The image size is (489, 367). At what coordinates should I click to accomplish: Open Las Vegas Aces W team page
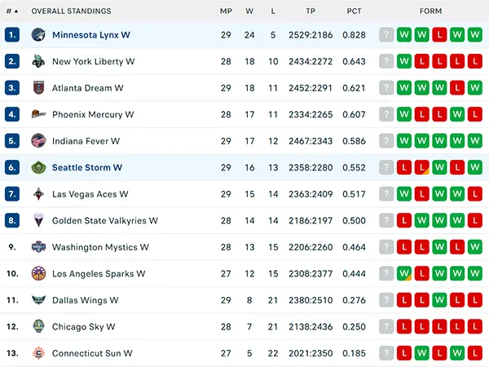click(90, 194)
